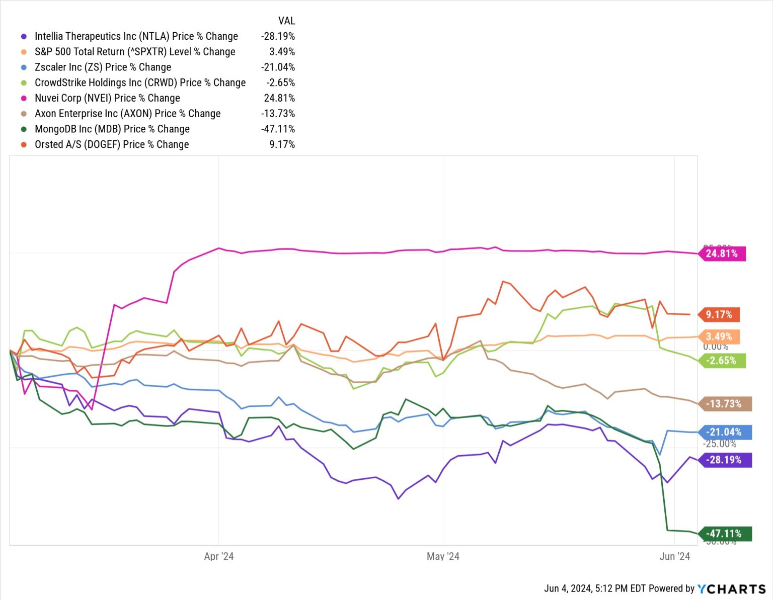Image resolution: width=773 pixels, height=600 pixels.
Task: Click the -2.65% CrowdStrike end-value flag
Action: 722,361
